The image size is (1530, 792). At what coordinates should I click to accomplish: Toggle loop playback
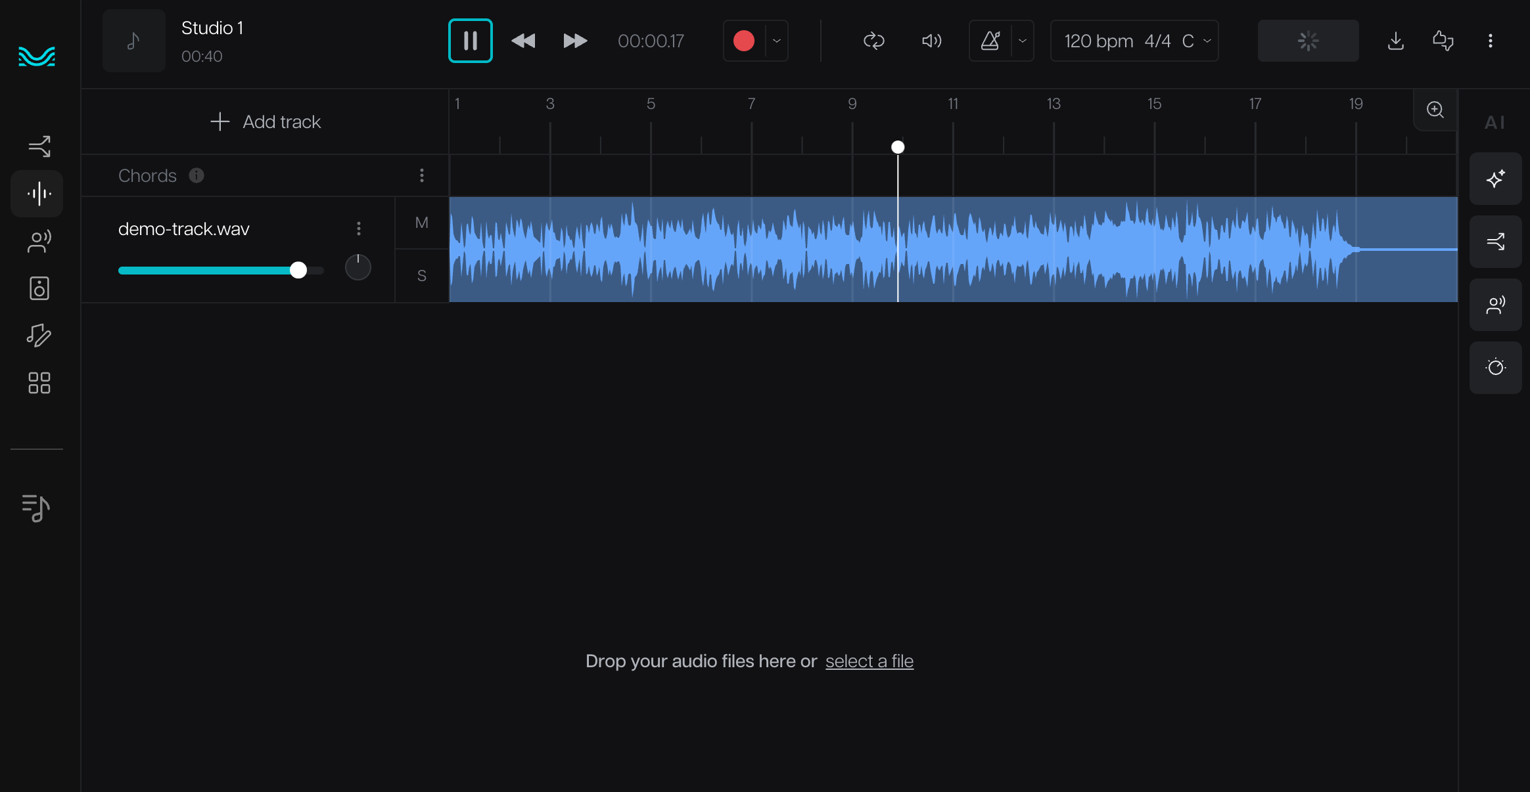point(873,41)
